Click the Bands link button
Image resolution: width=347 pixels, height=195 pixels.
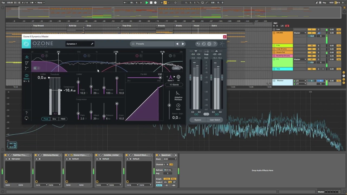click(174, 85)
